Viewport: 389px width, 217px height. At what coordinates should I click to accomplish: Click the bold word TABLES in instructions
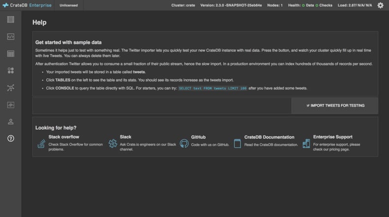coord(63,80)
